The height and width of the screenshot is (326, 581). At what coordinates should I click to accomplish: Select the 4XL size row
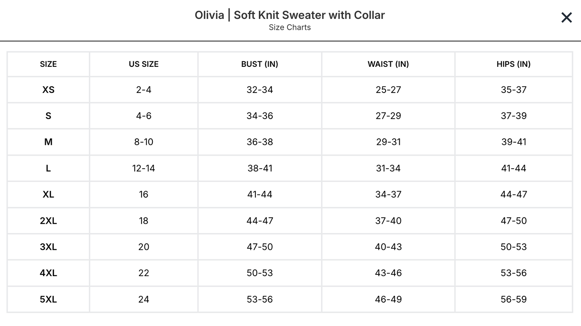pos(48,273)
